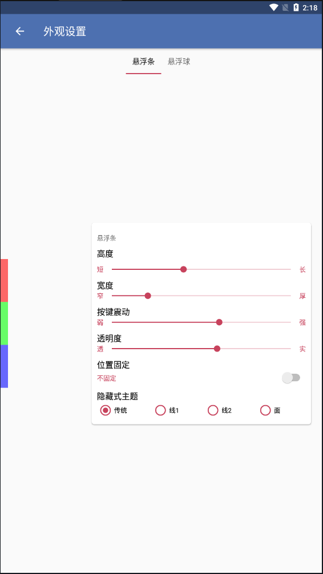Switch to the 悬浮条 tab
The height and width of the screenshot is (574, 323).
144,62
